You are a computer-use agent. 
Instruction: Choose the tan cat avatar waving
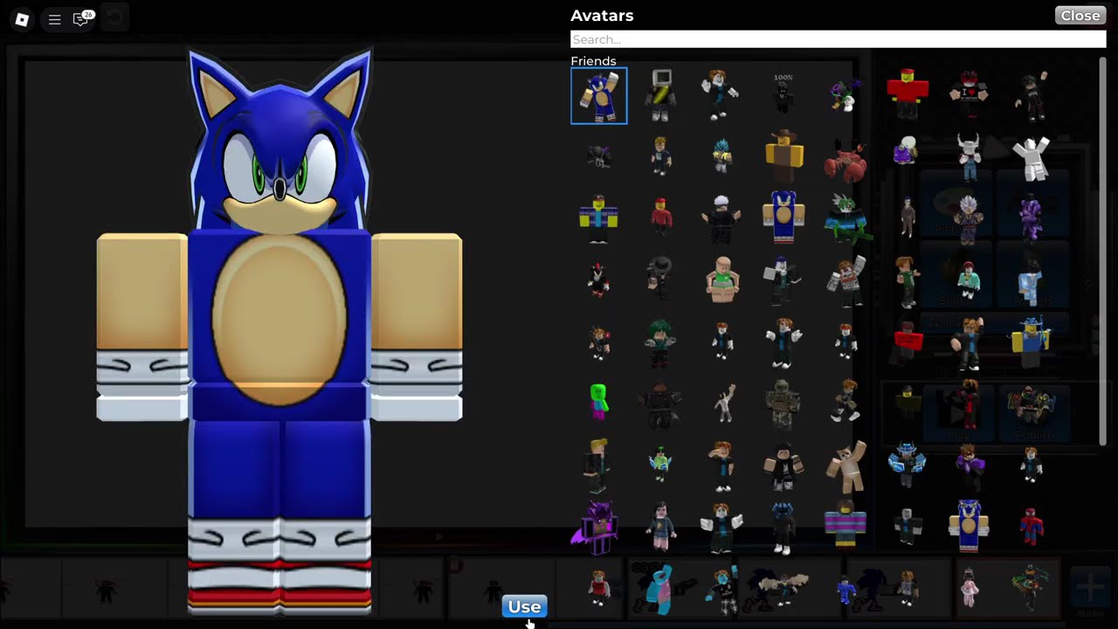tap(845, 465)
